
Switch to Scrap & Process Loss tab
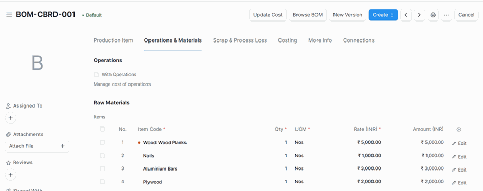pos(240,40)
